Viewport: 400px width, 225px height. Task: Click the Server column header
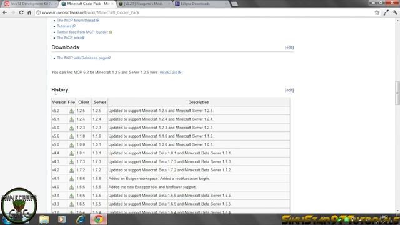pos(100,102)
